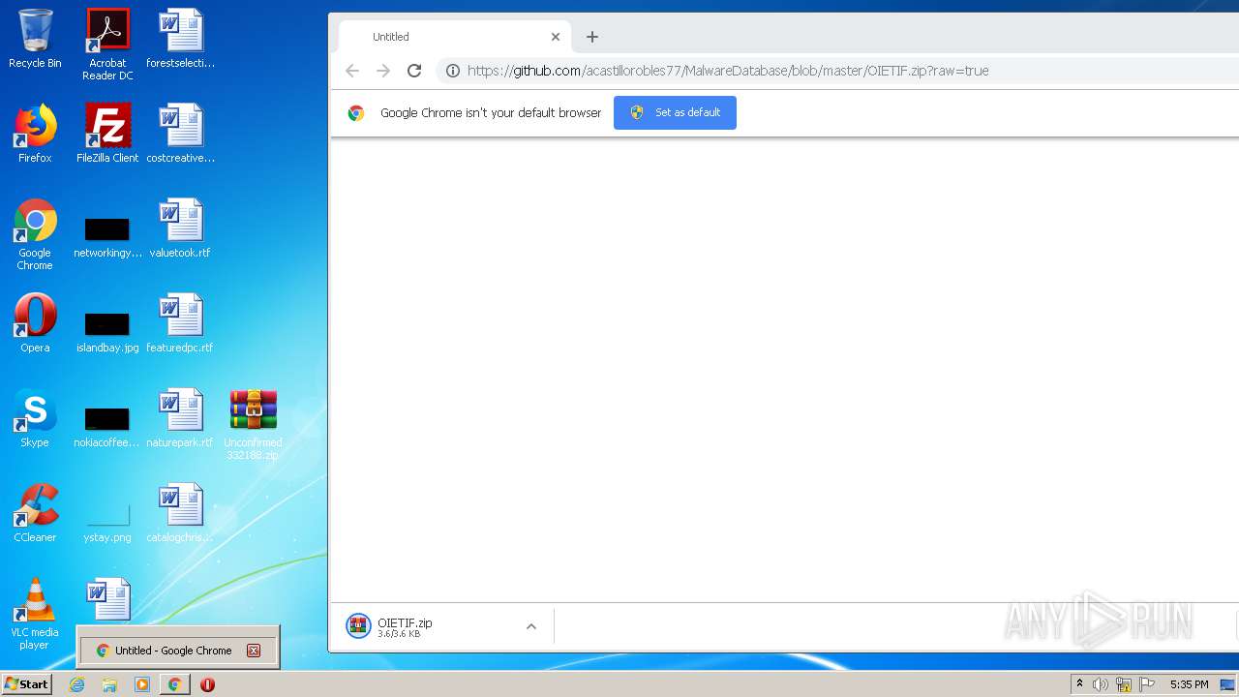The height and width of the screenshot is (697, 1239).
Task: Set Chrome as default browser
Action: (675, 112)
